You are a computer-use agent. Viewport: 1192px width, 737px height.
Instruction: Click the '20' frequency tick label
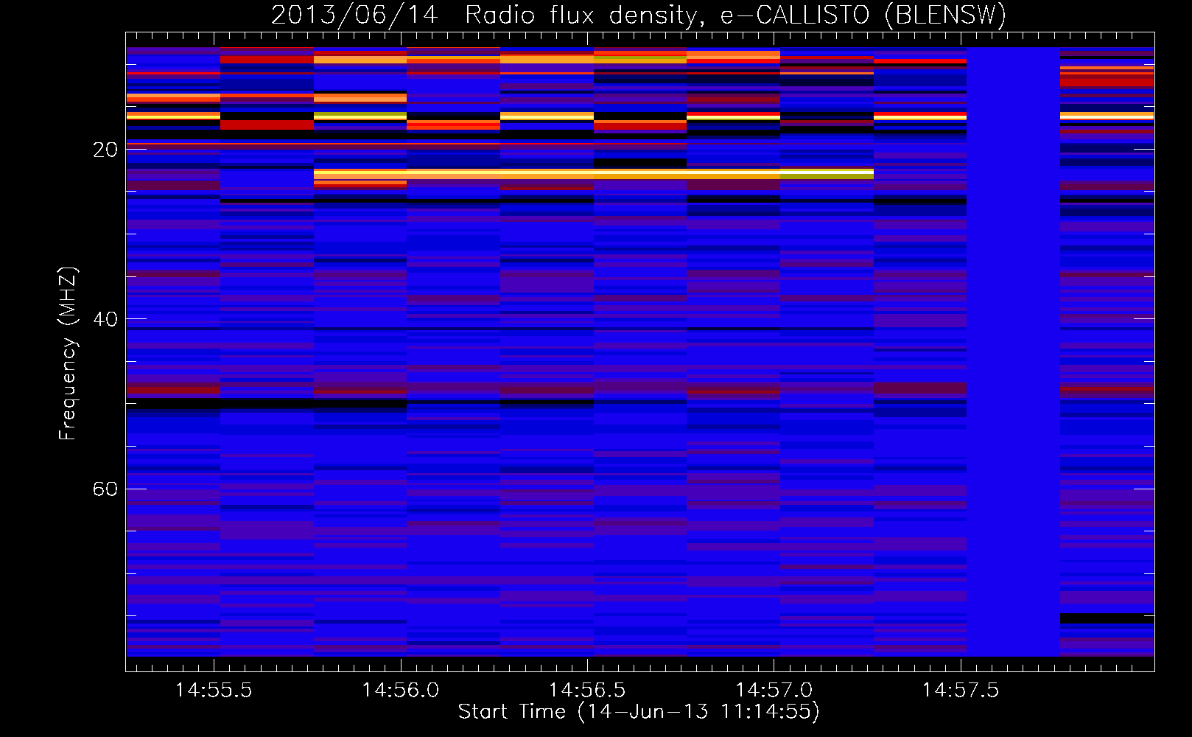tap(105, 150)
